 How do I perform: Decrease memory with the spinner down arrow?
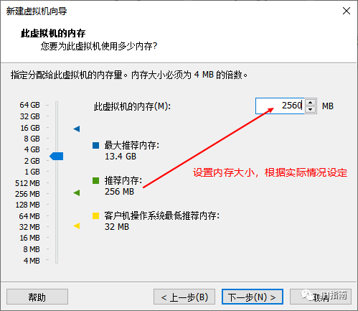click(x=310, y=110)
